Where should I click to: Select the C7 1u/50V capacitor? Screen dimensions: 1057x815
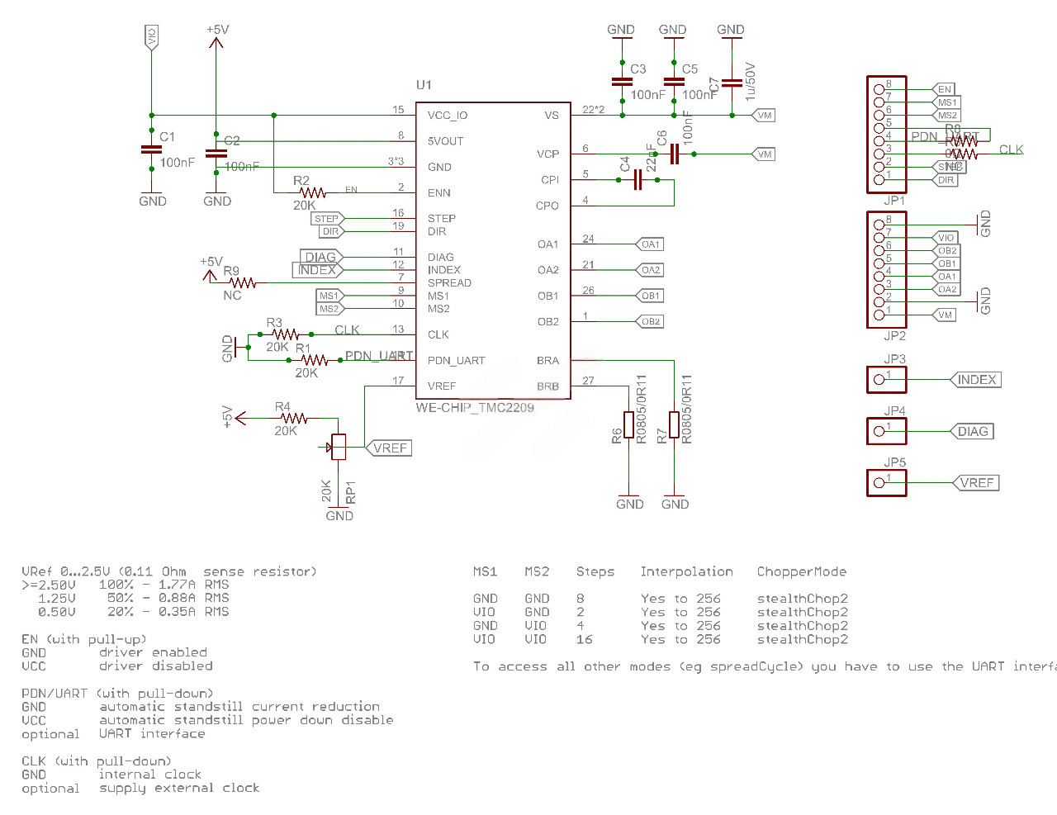[x=732, y=83]
